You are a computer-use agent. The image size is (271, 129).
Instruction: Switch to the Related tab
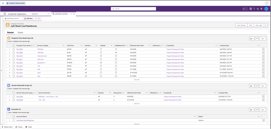[10, 32]
